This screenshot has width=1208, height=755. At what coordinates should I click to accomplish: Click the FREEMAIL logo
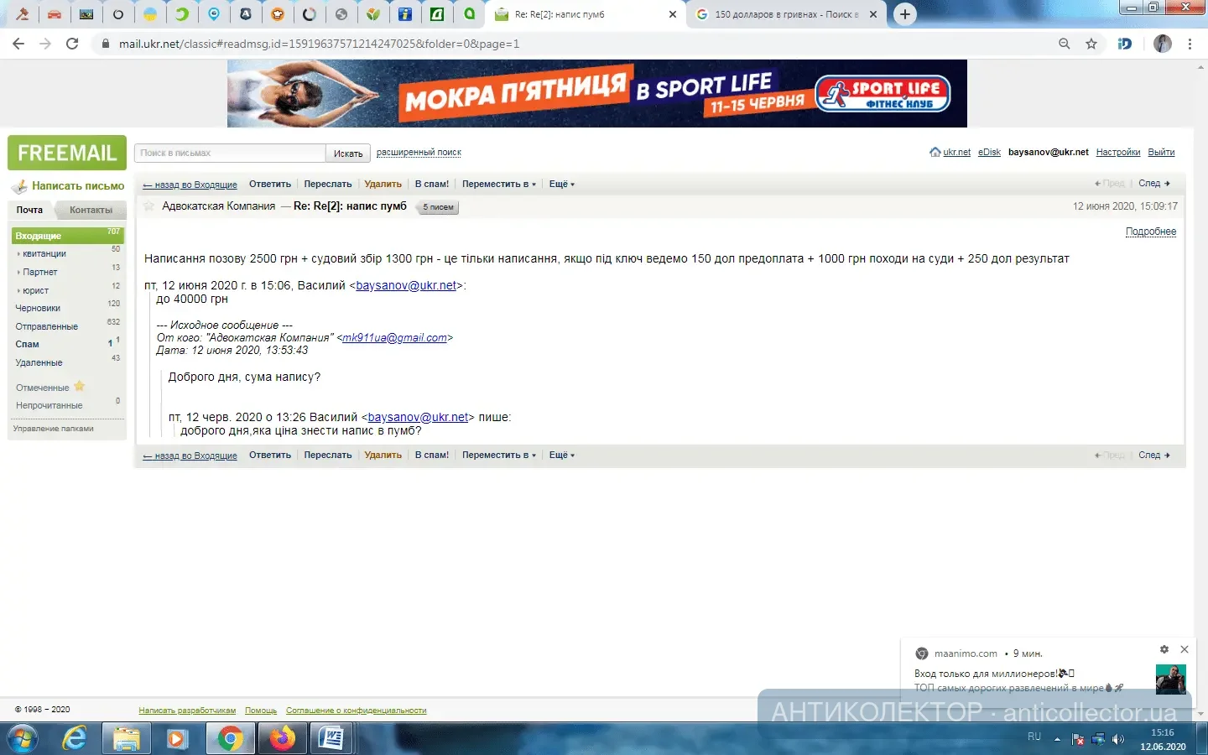coord(66,153)
